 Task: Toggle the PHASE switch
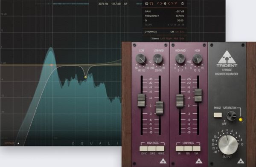pyautogui.click(x=218, y=115)
